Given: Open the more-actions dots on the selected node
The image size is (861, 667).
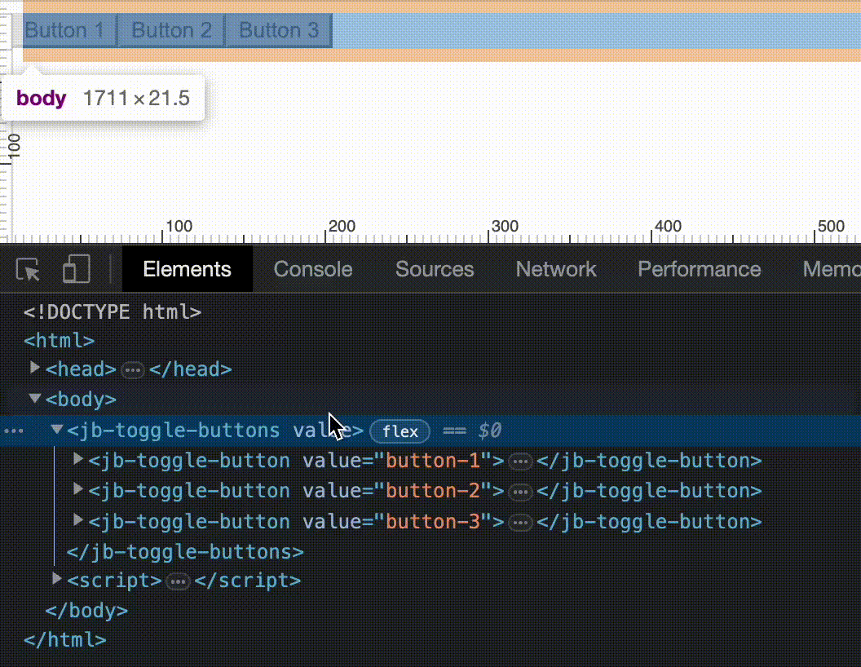Looking at the screenshot, I should coord(13,431).
